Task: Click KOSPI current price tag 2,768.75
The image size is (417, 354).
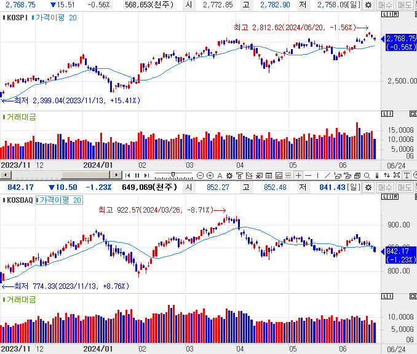Action: [401, 43]
